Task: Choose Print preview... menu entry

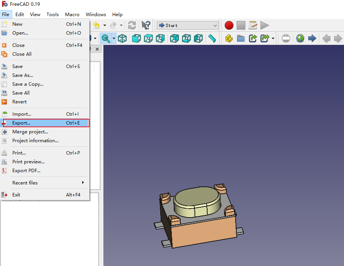Action: (45, 162)
